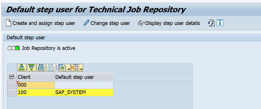Expand the layout dropdown arrow

click(81, 69)
